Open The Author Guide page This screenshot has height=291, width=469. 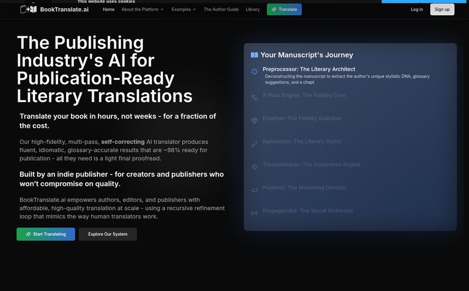(222, 9)
